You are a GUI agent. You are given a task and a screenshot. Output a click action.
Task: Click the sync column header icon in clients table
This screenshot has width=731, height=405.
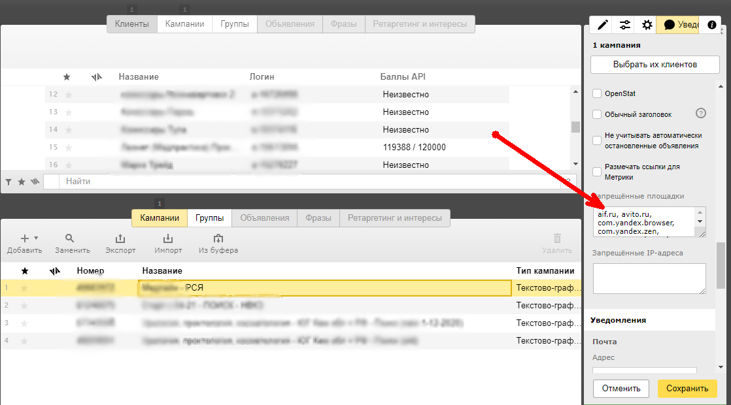click(x=96, y=77)
